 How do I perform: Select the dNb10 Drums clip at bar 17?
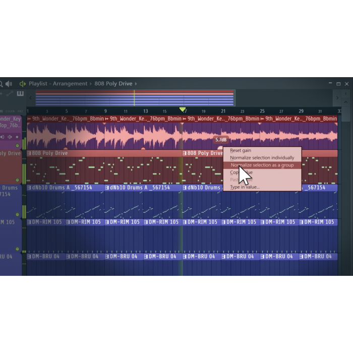point(203,188)
